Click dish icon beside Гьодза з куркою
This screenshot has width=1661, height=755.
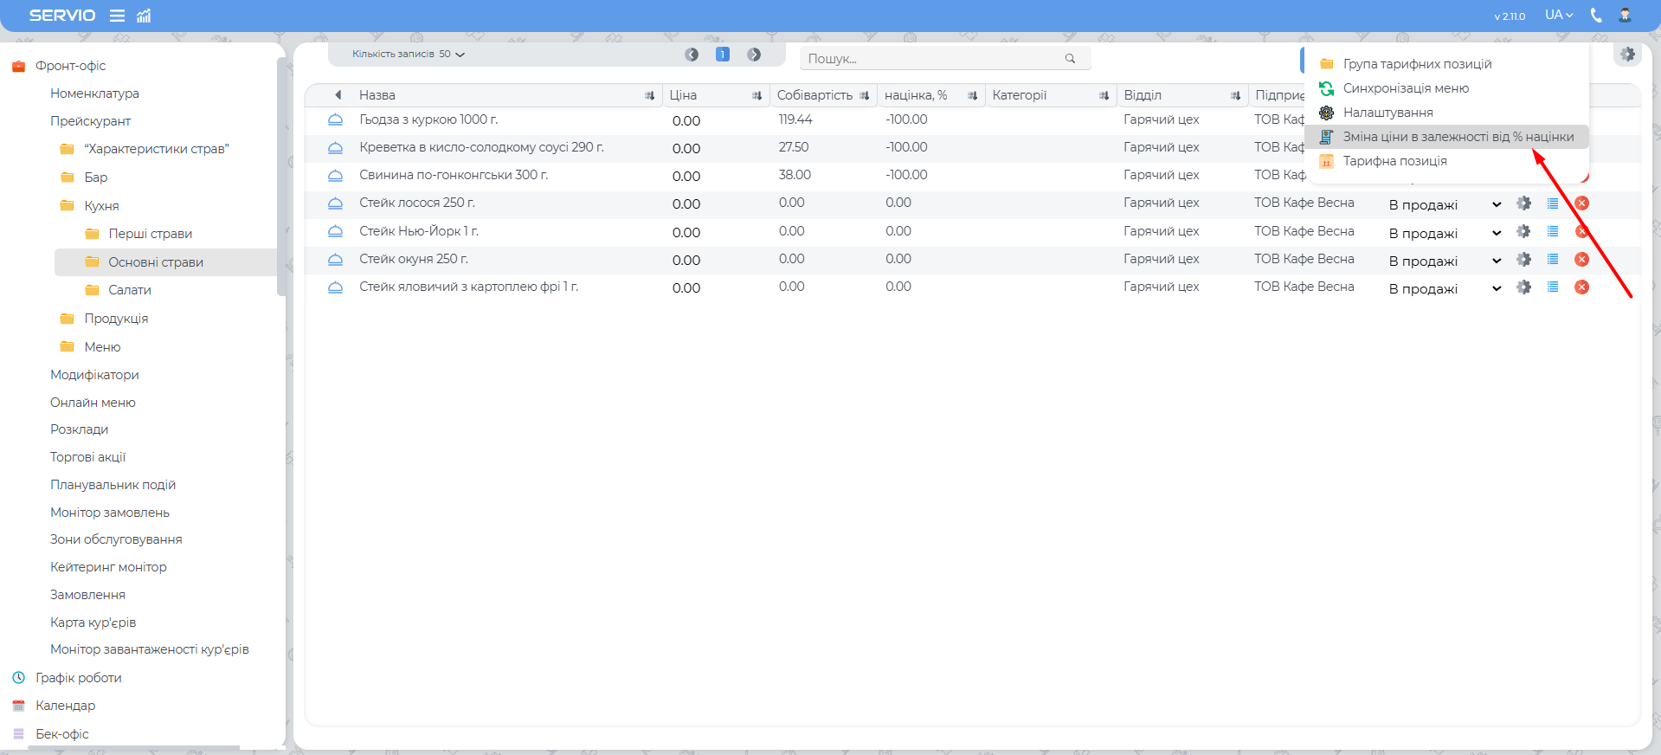point(335,120)
